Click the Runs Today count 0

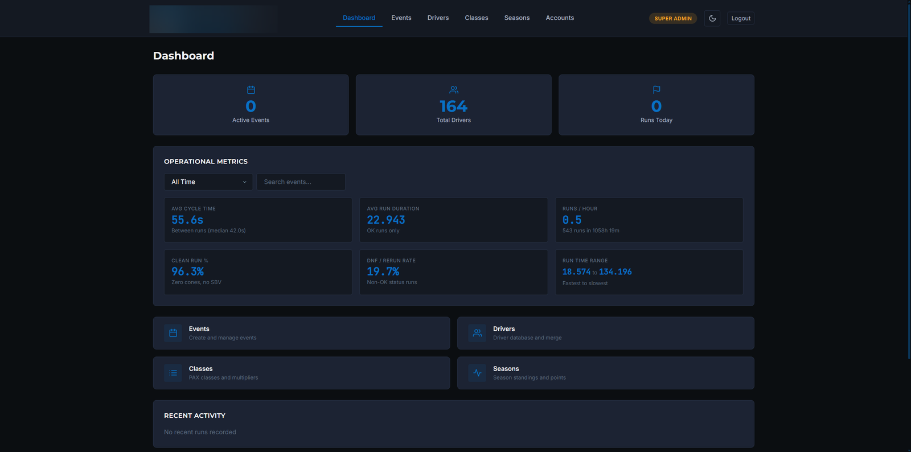point(656,106)
